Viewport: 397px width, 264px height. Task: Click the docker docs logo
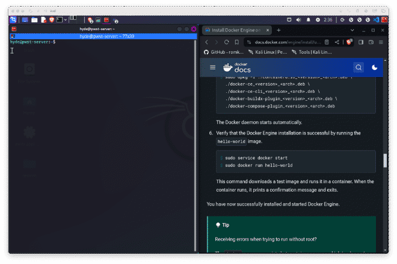pyautogui.click(x=237, y=68)
